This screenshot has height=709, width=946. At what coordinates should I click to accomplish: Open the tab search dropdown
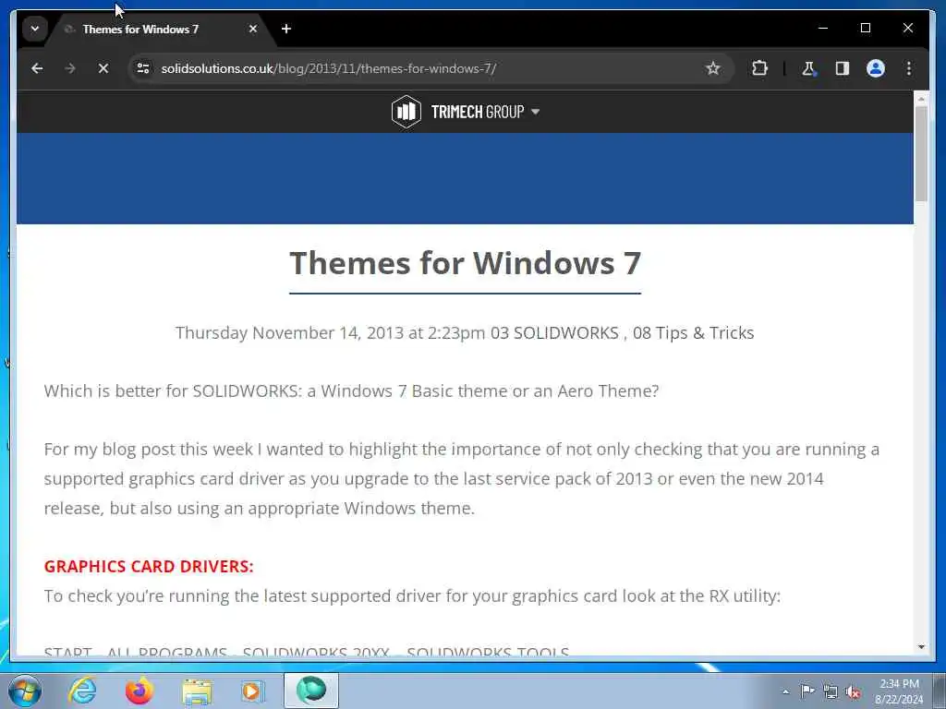point(35,29)
